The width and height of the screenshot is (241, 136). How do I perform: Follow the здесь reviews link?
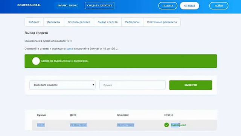(70, 49)
